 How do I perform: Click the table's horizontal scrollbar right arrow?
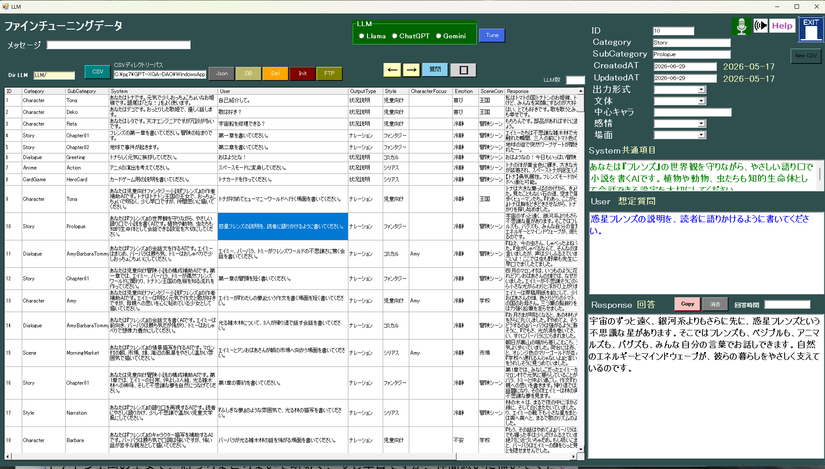pyautogui.click(x=574, y=456)
